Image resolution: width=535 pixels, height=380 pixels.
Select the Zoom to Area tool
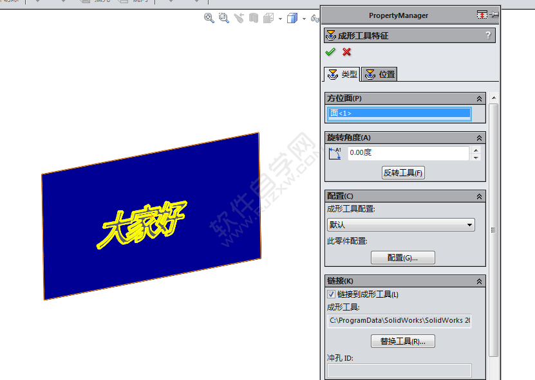click(223, 18)
